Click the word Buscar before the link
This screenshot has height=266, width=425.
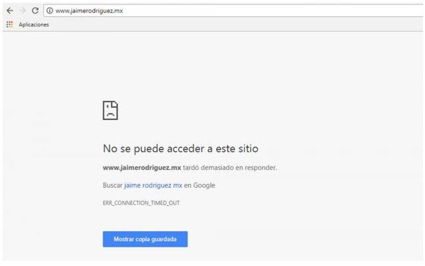tap(112, 185)
